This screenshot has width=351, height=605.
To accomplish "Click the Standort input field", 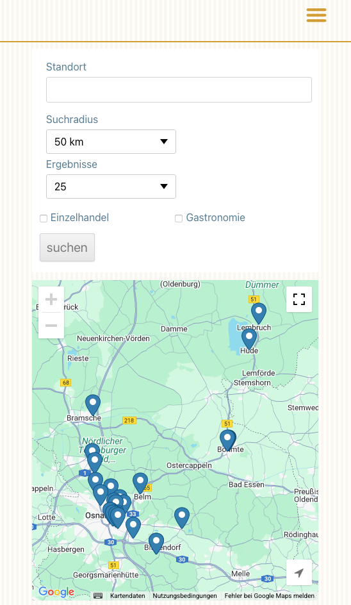I will point(179,90).
